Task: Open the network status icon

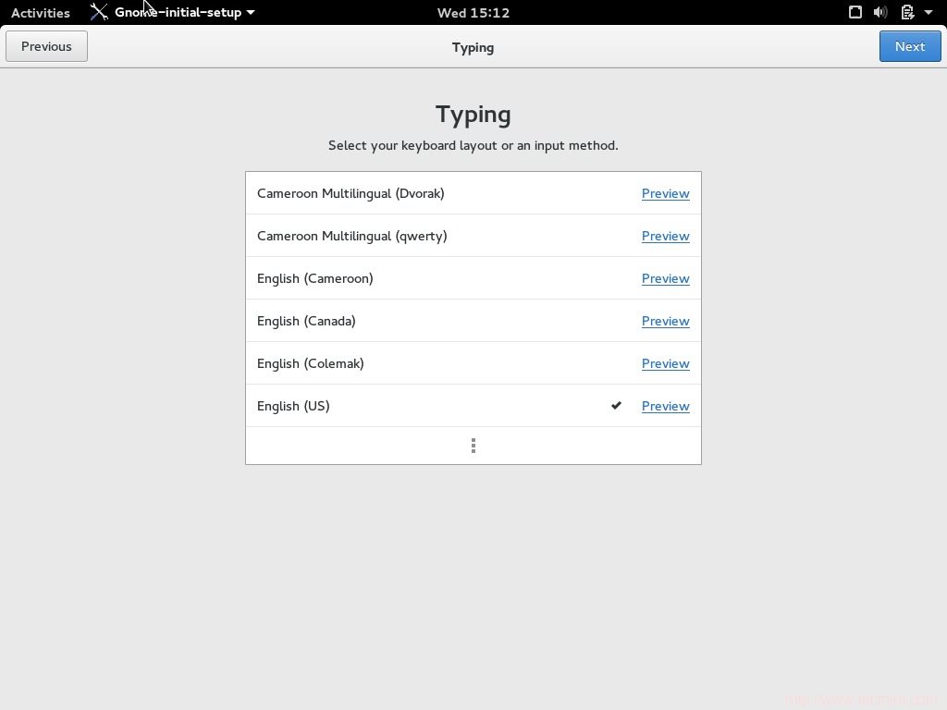Action: (x=855, y=12)
